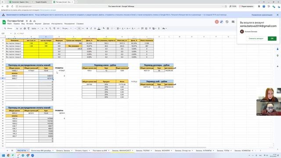Image resolution: width=281 pixels, height=158 pixels.
Task: Open horizontal align dropdown
Action: (x=118, y=29)
